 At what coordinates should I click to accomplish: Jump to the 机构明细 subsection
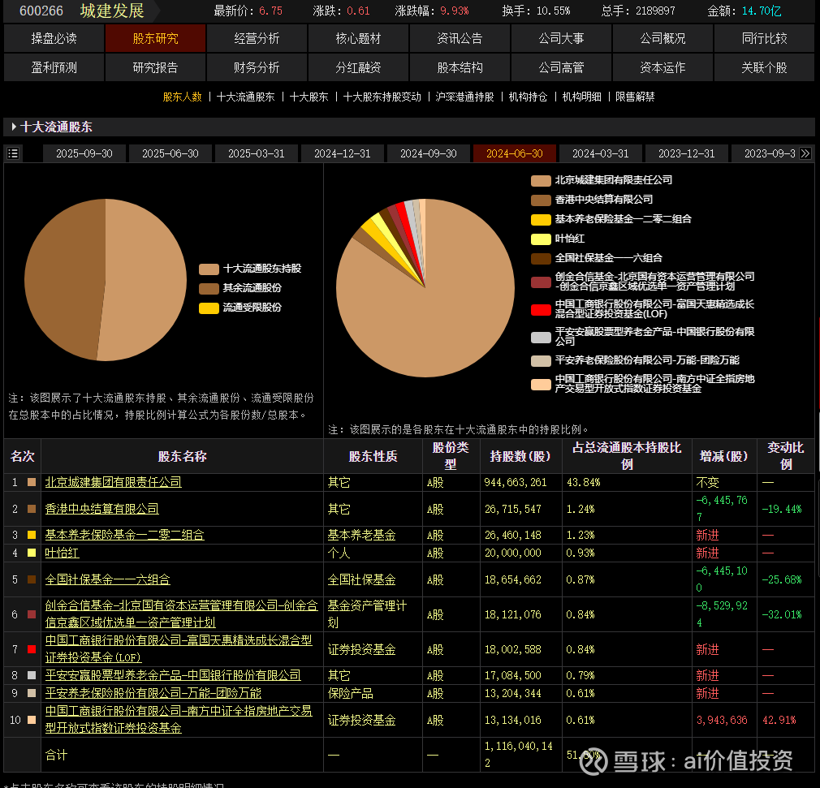coord(581,97)
